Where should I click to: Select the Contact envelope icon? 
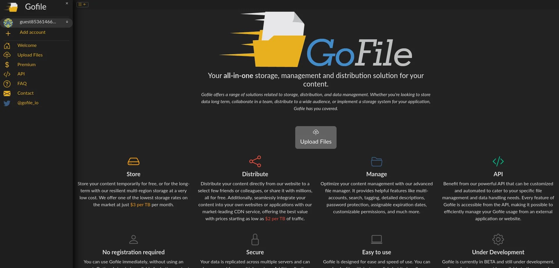click(x=7, y=94)
